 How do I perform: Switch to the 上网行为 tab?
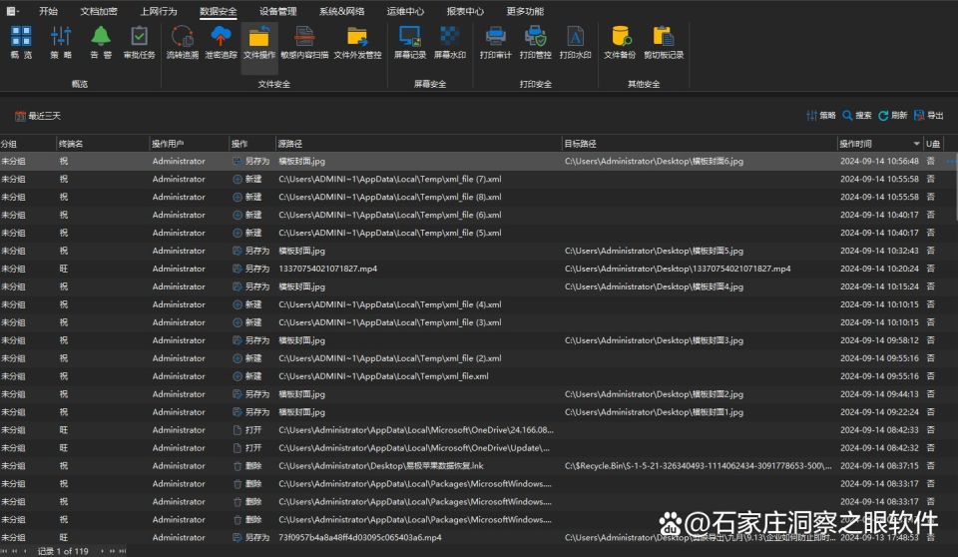tap(159, 11)
